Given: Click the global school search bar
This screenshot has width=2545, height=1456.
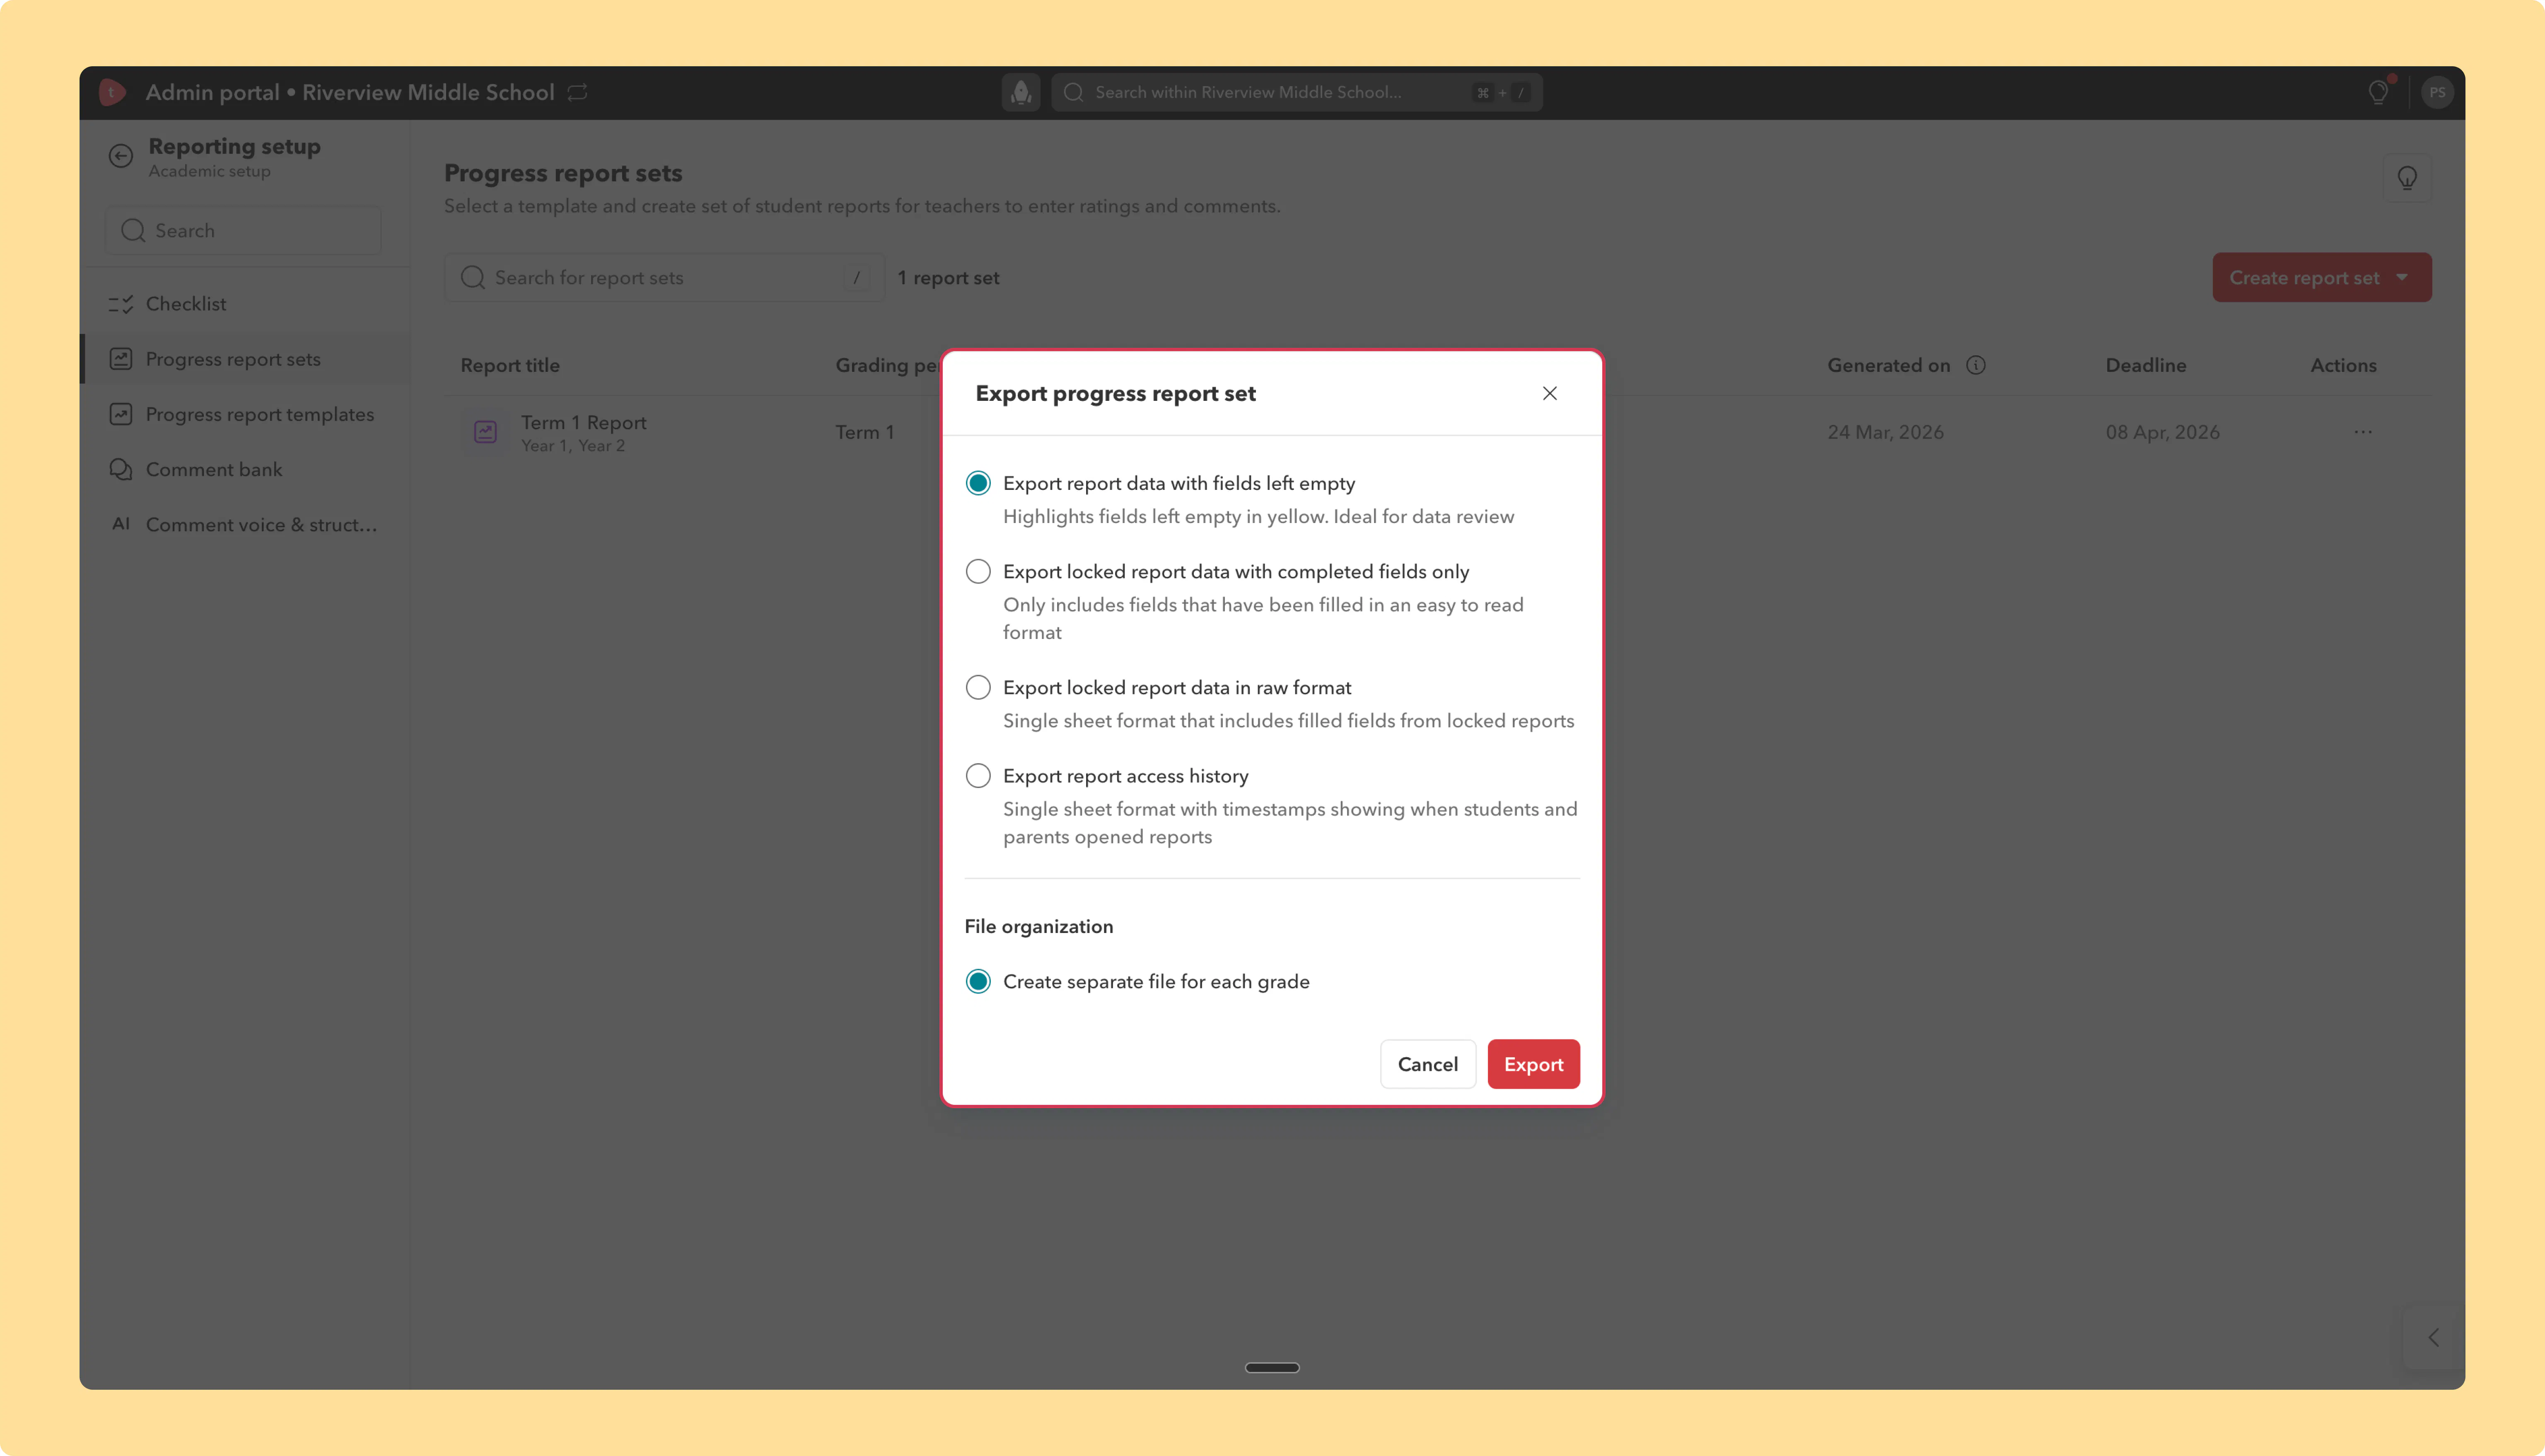Looking at the screenshot, I should tap(1296, 92).
